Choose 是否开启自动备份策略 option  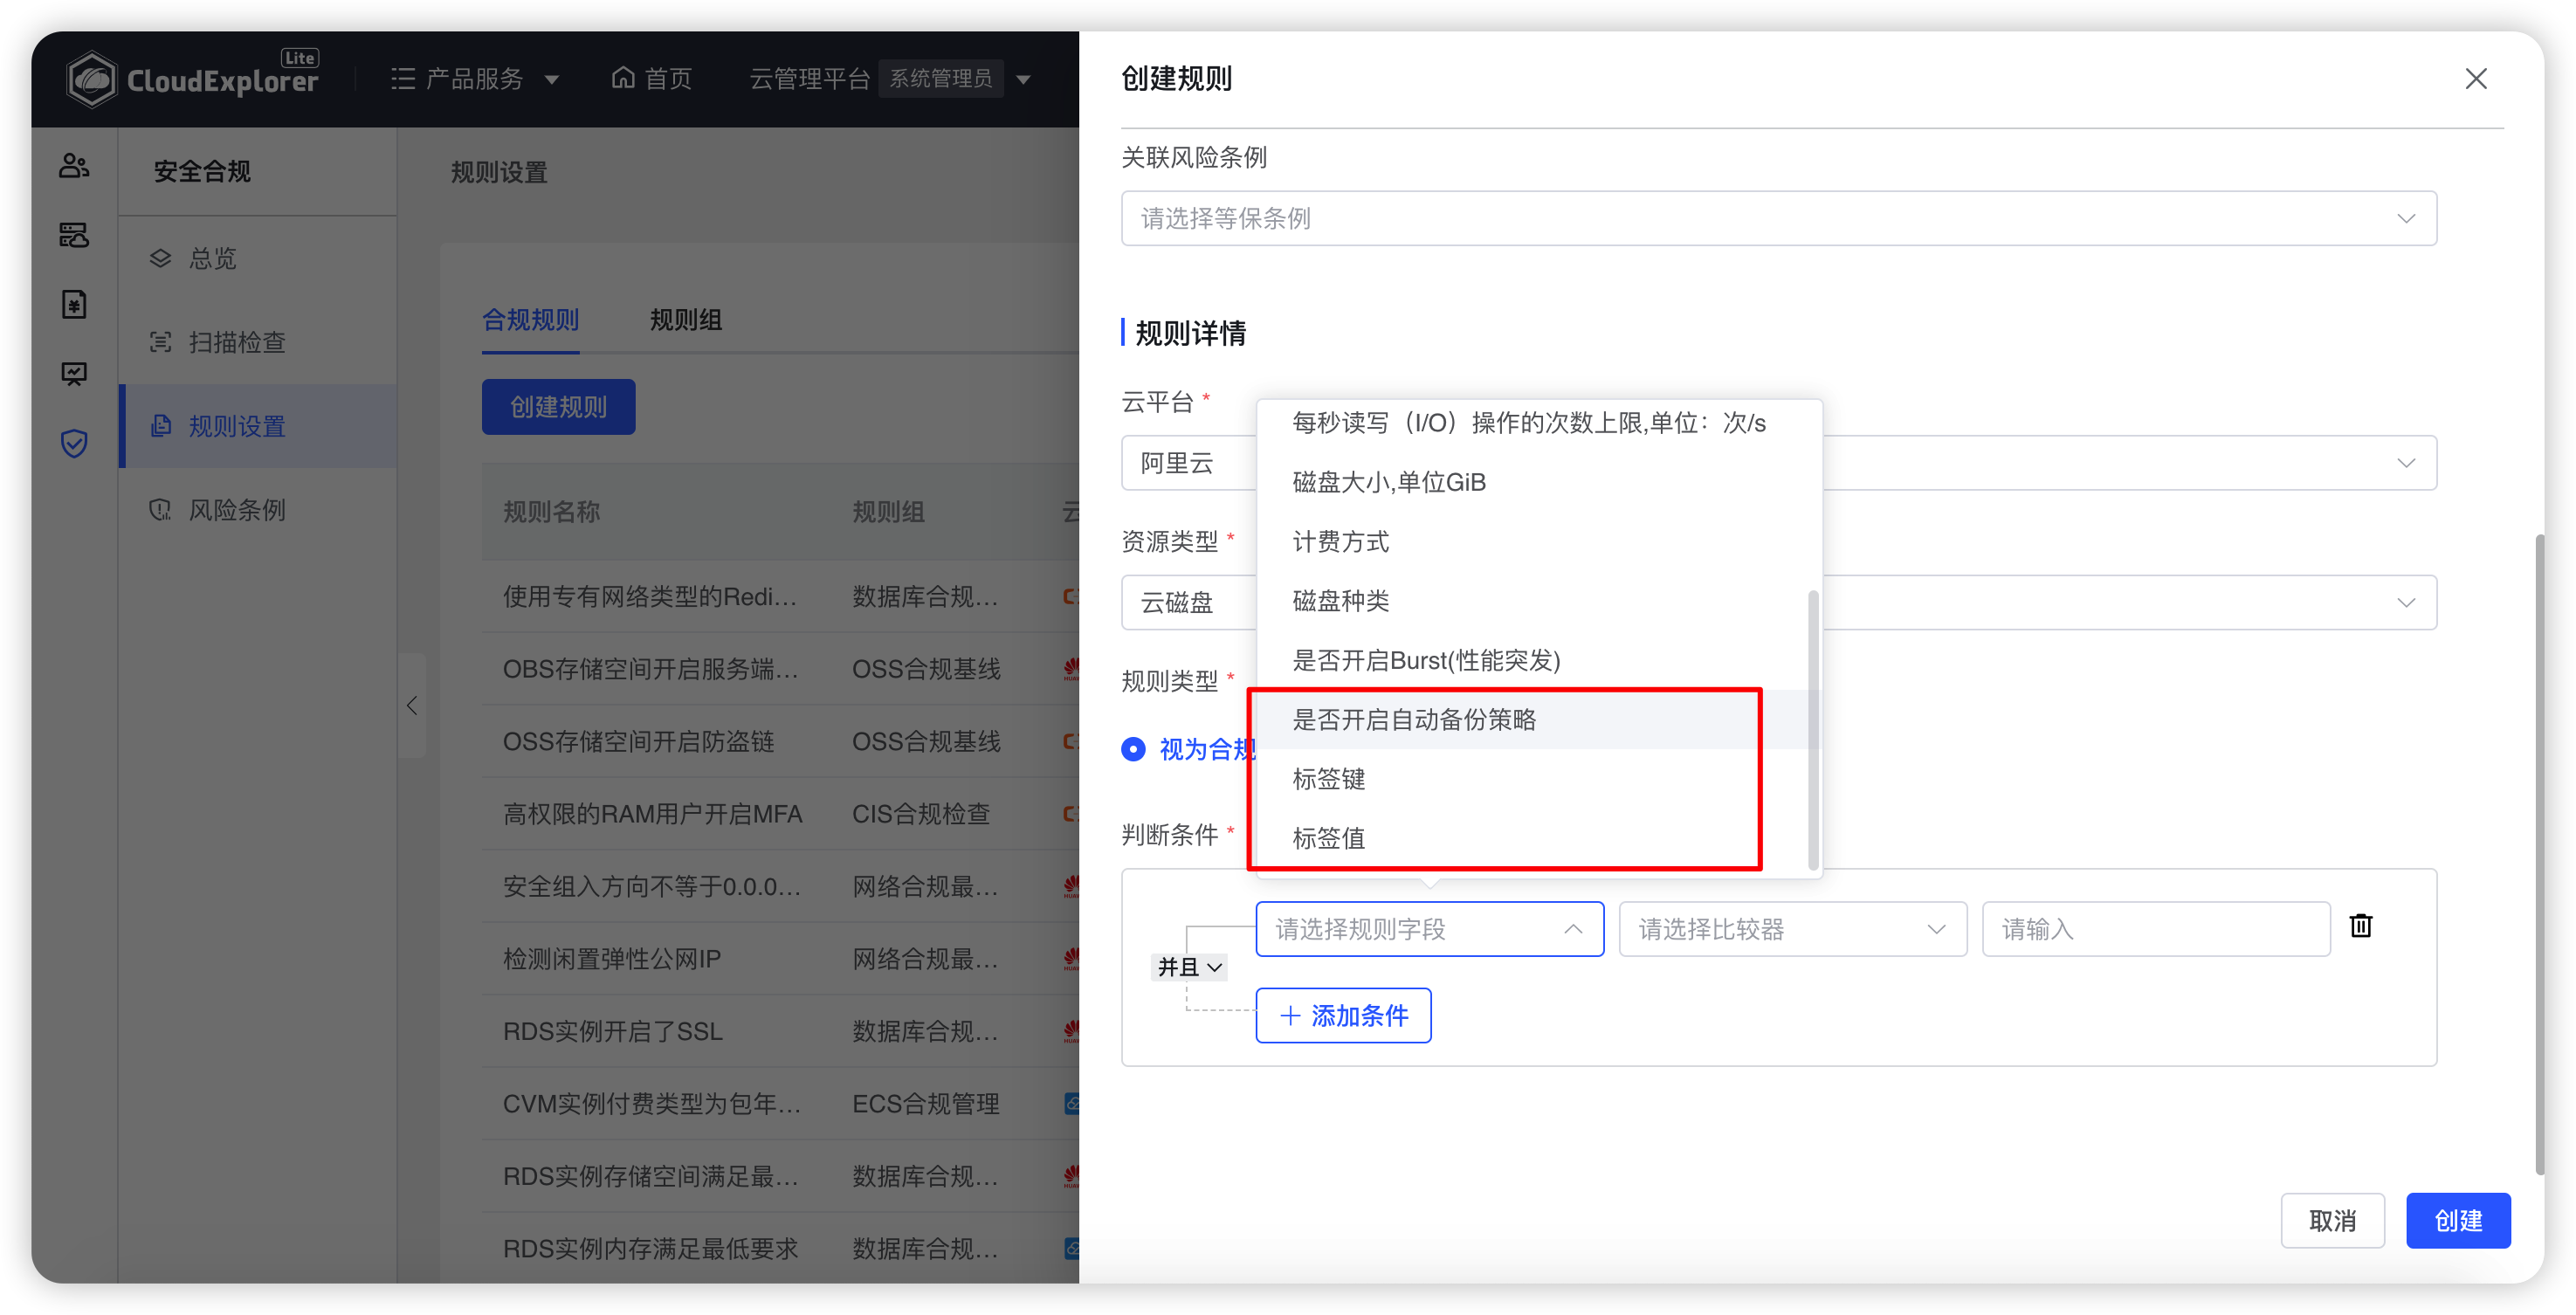coord(1538,720)
